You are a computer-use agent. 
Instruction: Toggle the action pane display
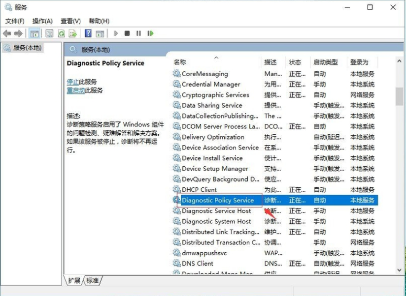coord(101,33)
